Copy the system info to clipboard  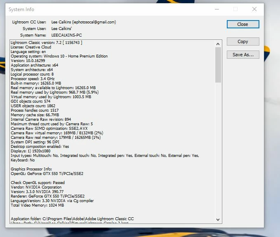[243, 41]
